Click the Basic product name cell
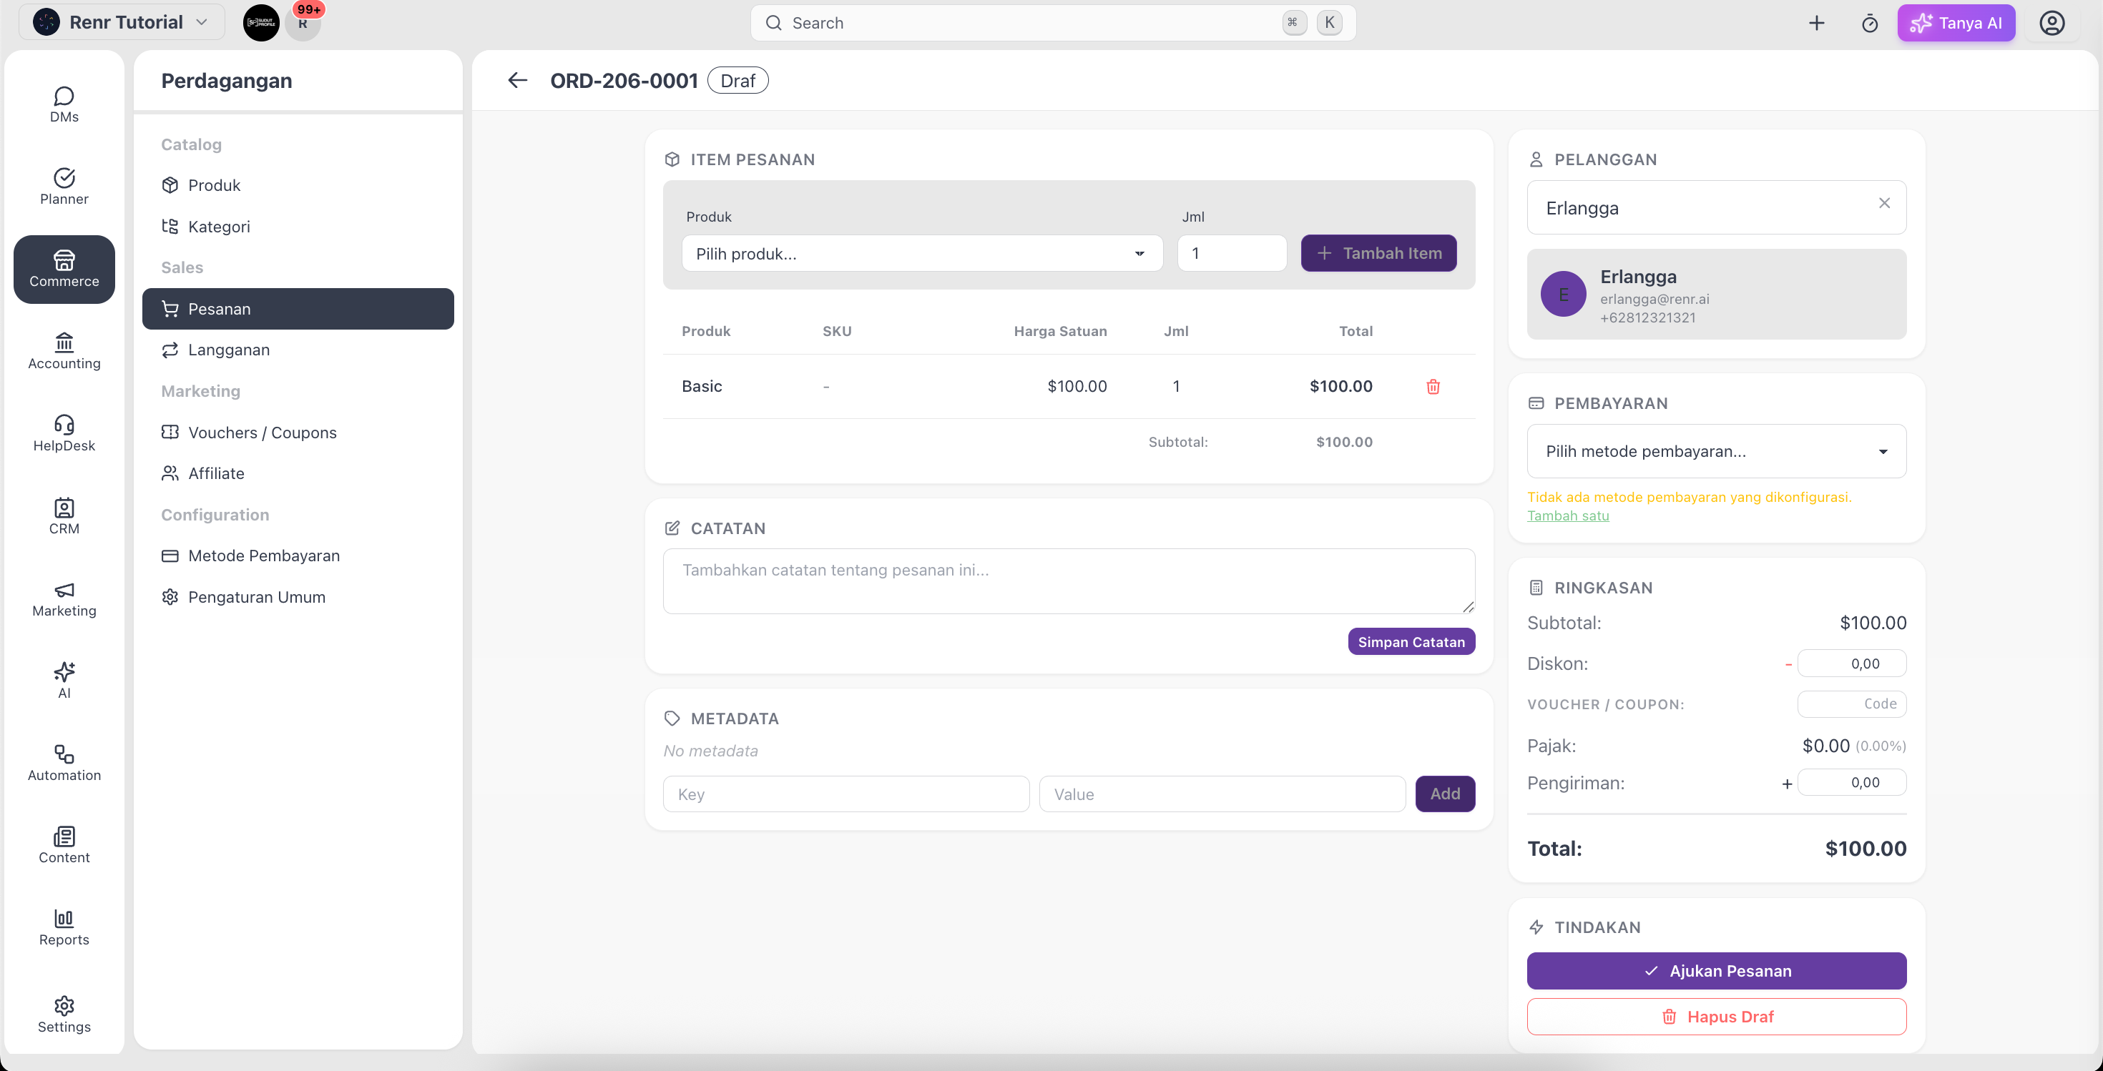Image resolution: width=2103 pixels, height=1071 pixels. 702,387
